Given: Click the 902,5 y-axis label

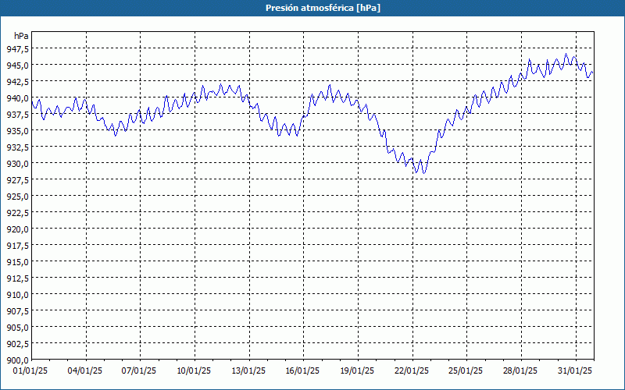Looking at the screenshot, I should coord(18,344).
